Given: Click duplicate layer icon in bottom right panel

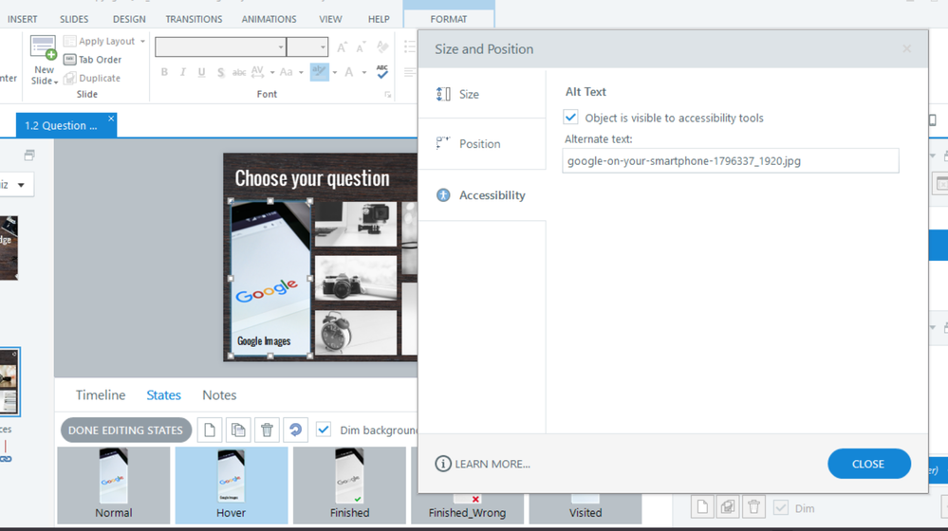Looking at the screenshot, I should [728, 506].
